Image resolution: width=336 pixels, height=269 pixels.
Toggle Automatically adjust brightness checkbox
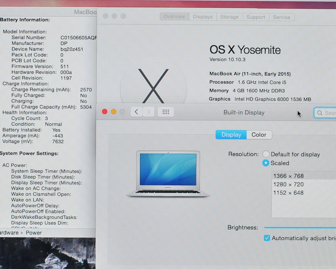coord(267,238)
